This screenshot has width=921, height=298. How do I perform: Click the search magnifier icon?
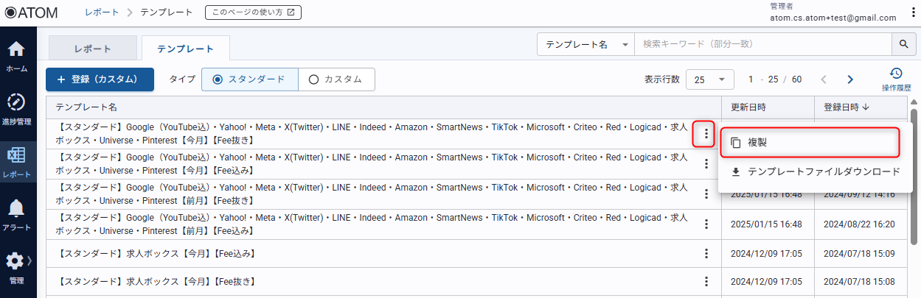903,44
